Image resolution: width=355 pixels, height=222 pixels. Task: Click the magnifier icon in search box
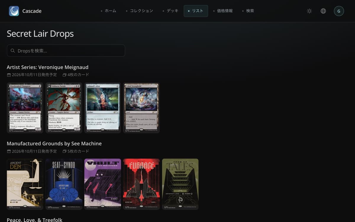tap(13, 51)
